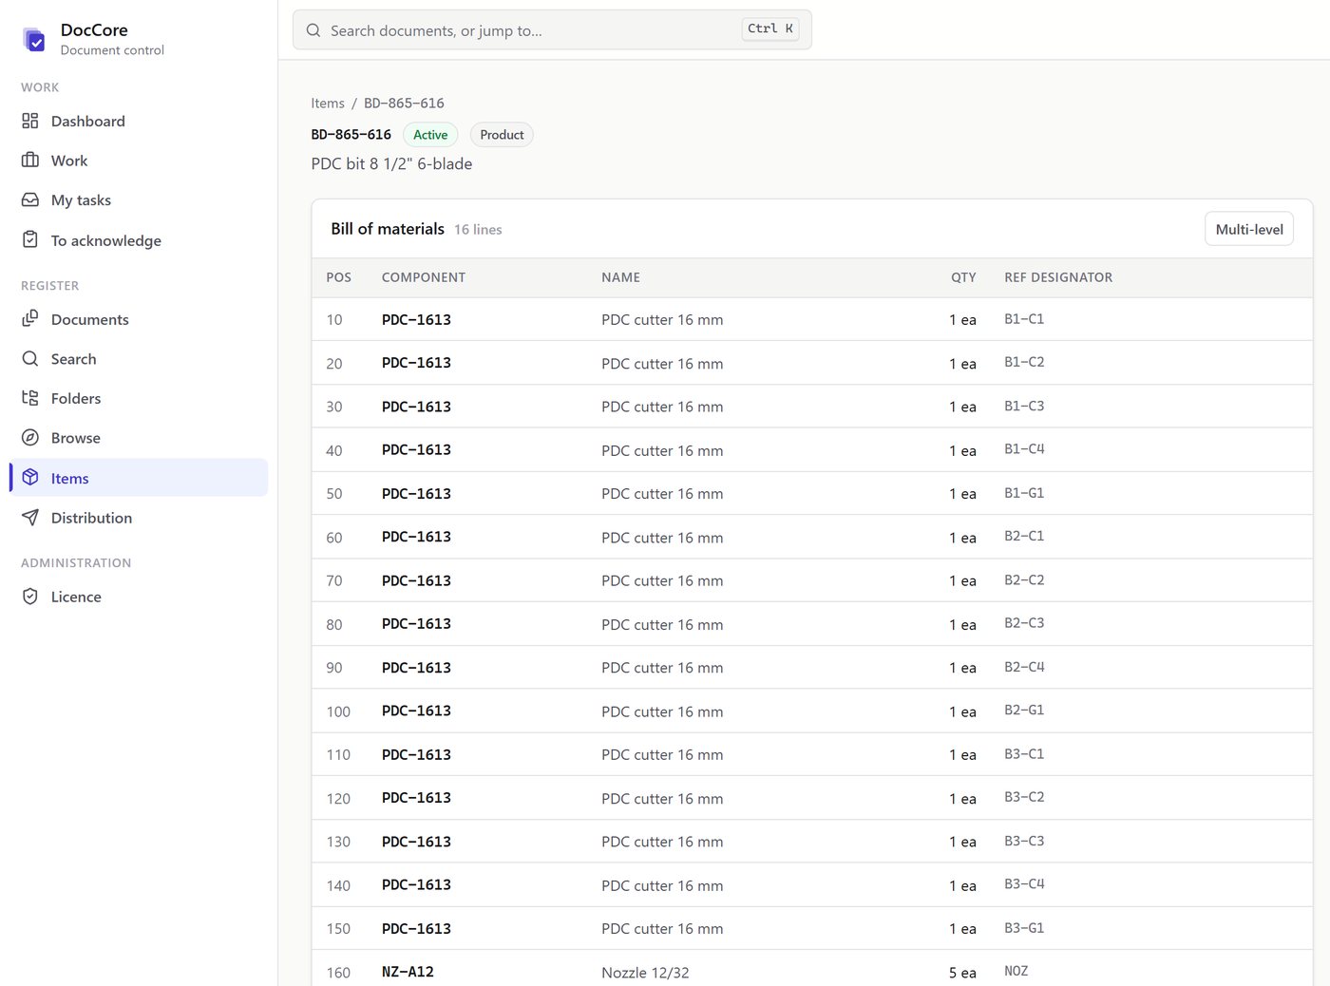Click the NOZ ref designator

1016,972
